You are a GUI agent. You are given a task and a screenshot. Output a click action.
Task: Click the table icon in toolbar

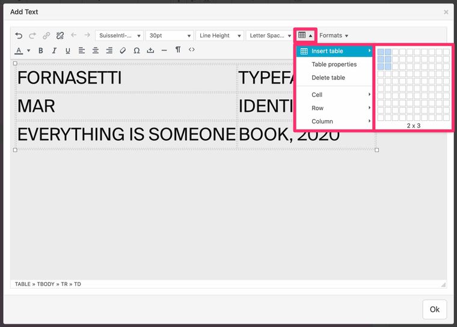coord(305,35)
